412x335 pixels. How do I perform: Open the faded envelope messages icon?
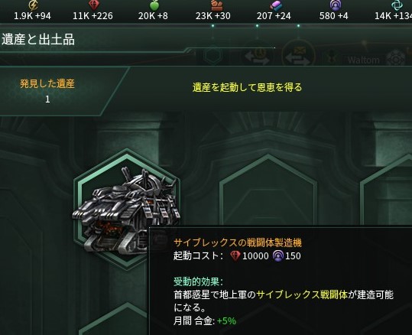point(298,55)
